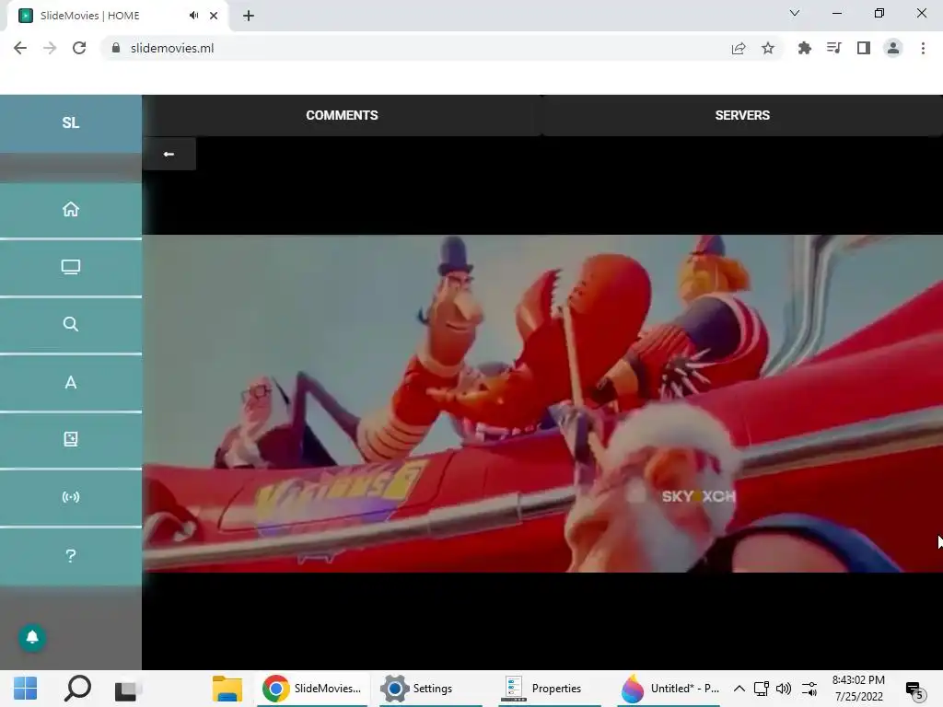Open the volume tray icon

(x=784, y=689)
